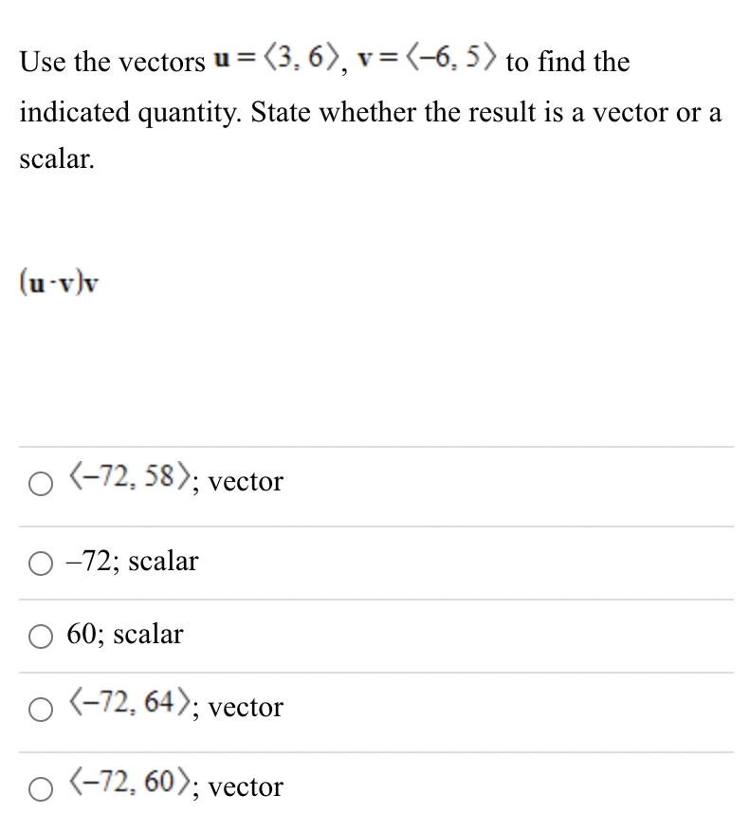Screen dimensions: 750x832
Task: Select the radio button for ⟨−72, 58⟩; vector
Action: (40, 484)
